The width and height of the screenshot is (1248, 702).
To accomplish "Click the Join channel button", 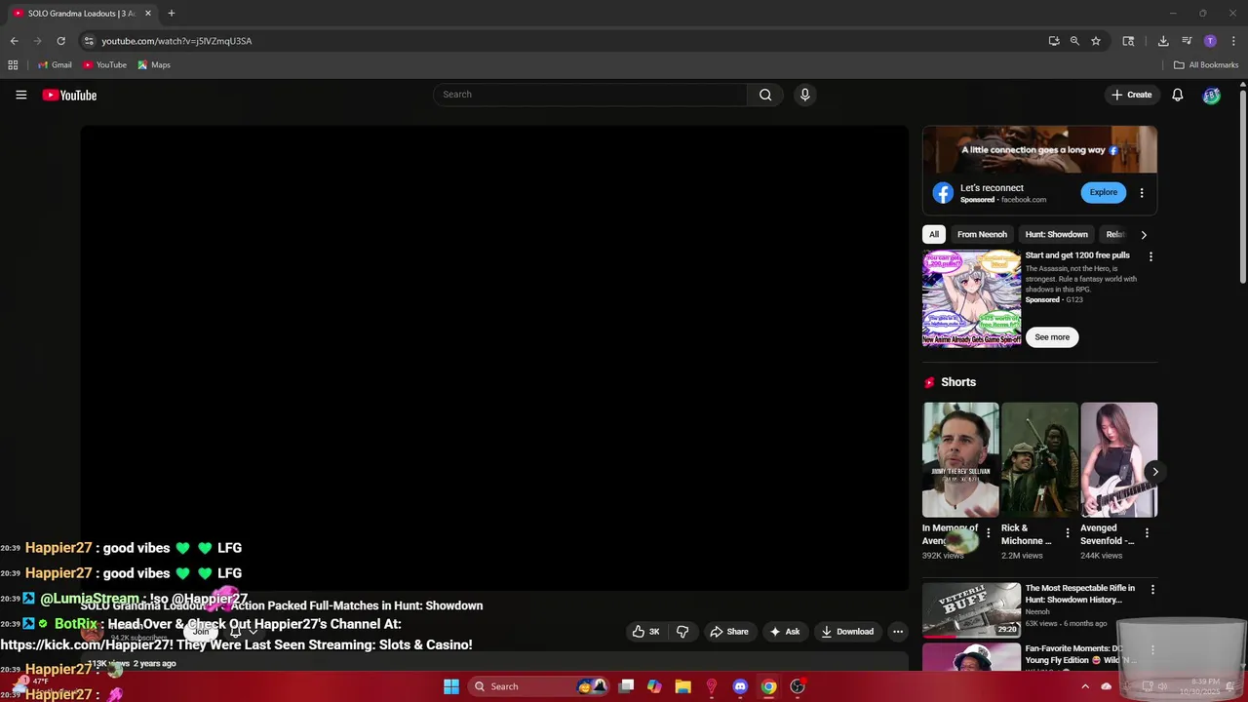I will 201,632.
